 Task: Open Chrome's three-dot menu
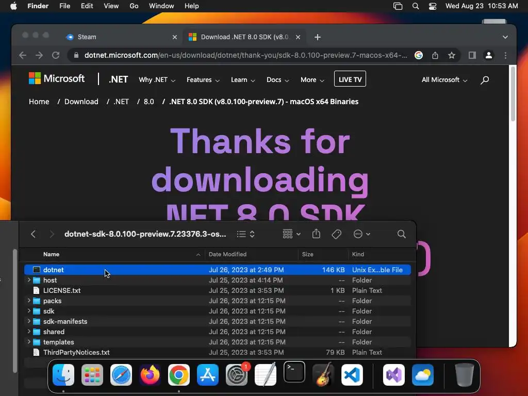tap(505, 55)
